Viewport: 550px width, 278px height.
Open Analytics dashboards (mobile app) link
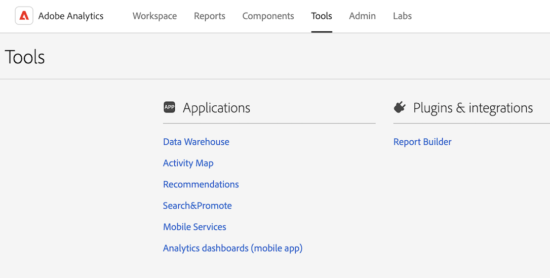pyautogui.click(x=232, y=248)
